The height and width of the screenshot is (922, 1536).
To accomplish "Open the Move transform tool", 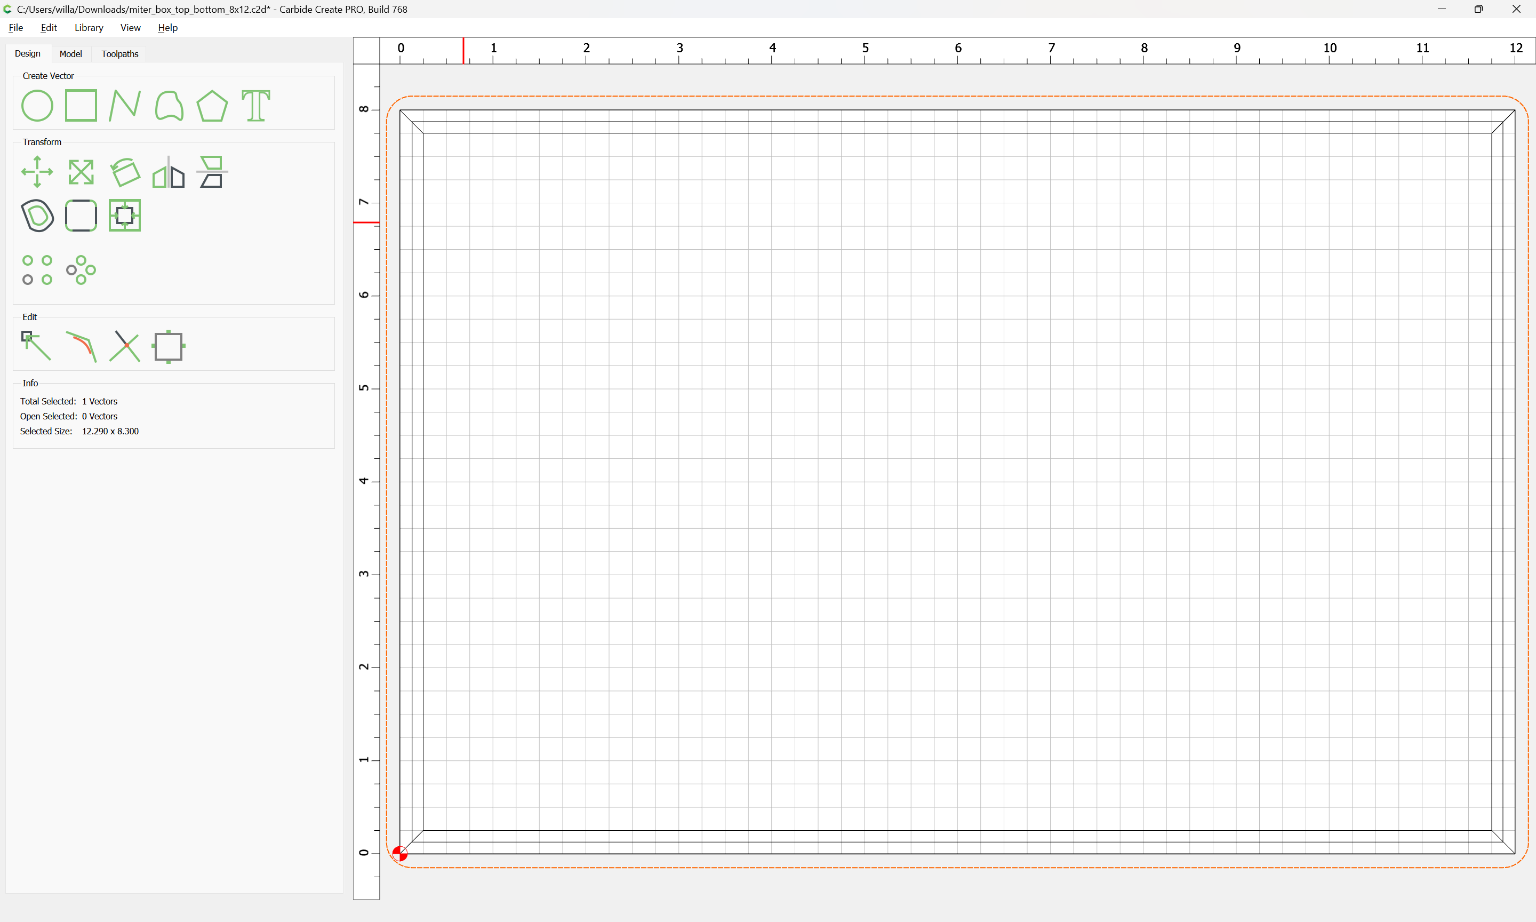I will point(37,172).
